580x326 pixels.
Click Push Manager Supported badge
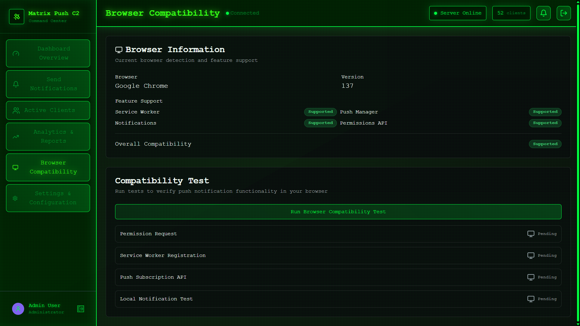coord(545,112)
